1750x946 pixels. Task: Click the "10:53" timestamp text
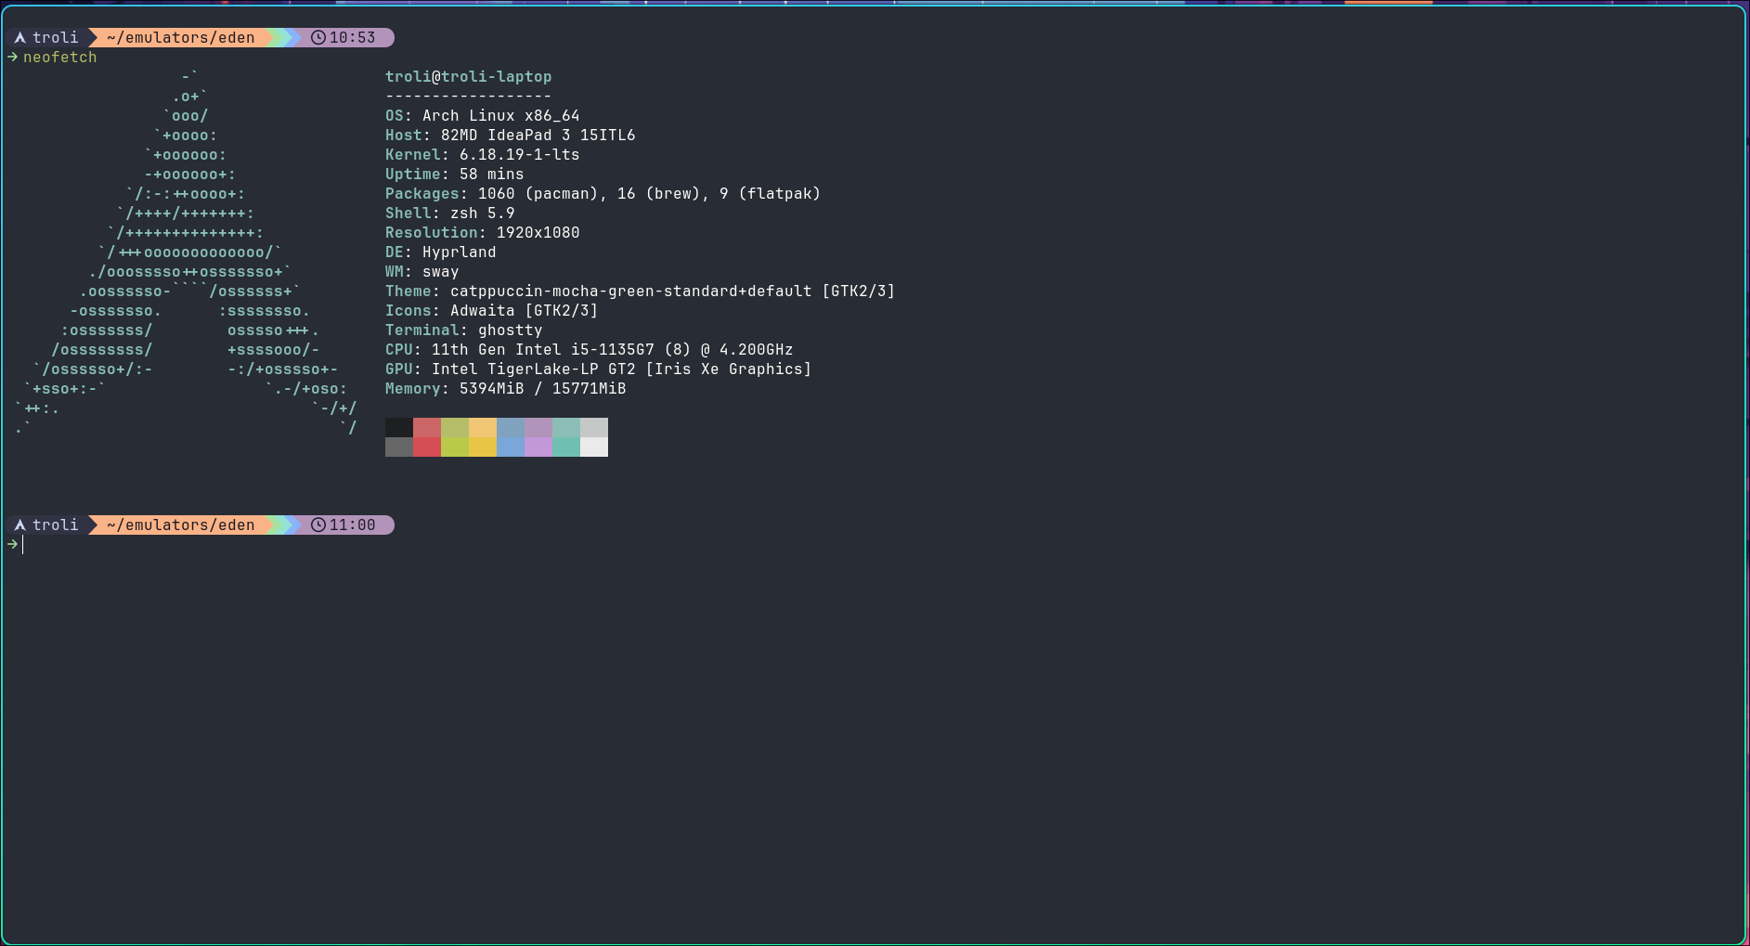(x=353, y=38)
